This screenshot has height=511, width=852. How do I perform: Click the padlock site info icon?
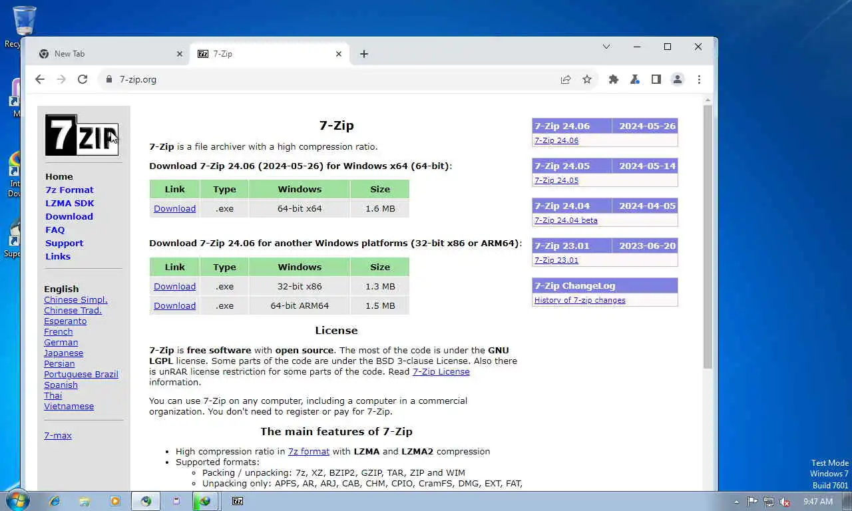coord(109,79)
